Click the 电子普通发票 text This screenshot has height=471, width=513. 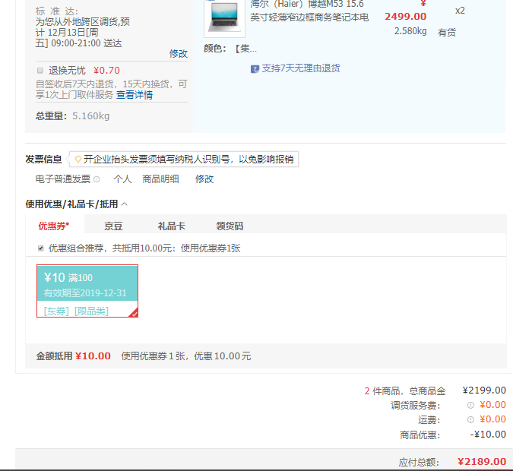[63, 179]
